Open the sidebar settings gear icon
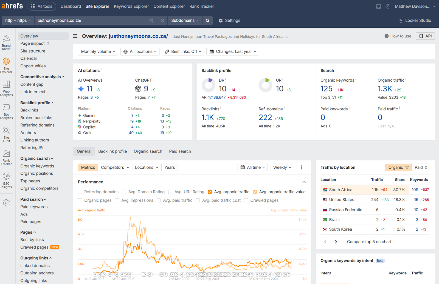439x284 pixels. tap(6, 203)
